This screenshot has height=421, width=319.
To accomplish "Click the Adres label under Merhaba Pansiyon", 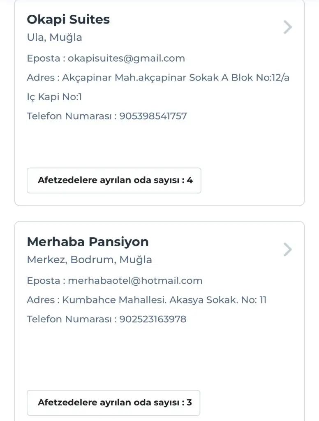I will point(40,300).
